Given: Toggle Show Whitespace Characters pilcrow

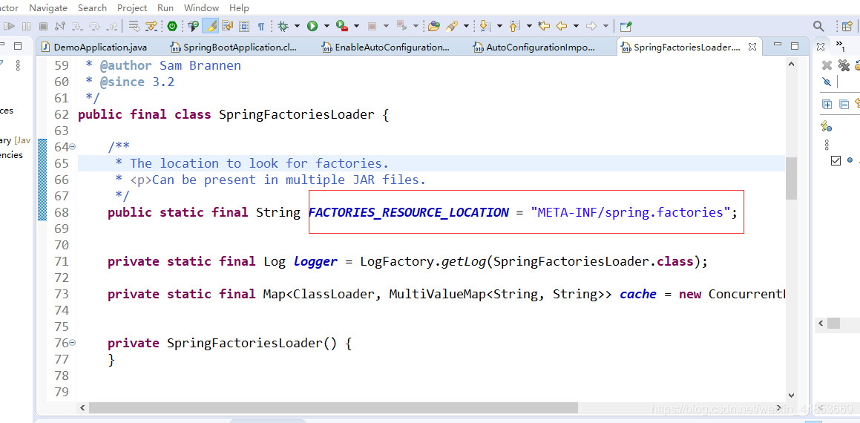Looking at the screenshot, I should tap(261, 26).
